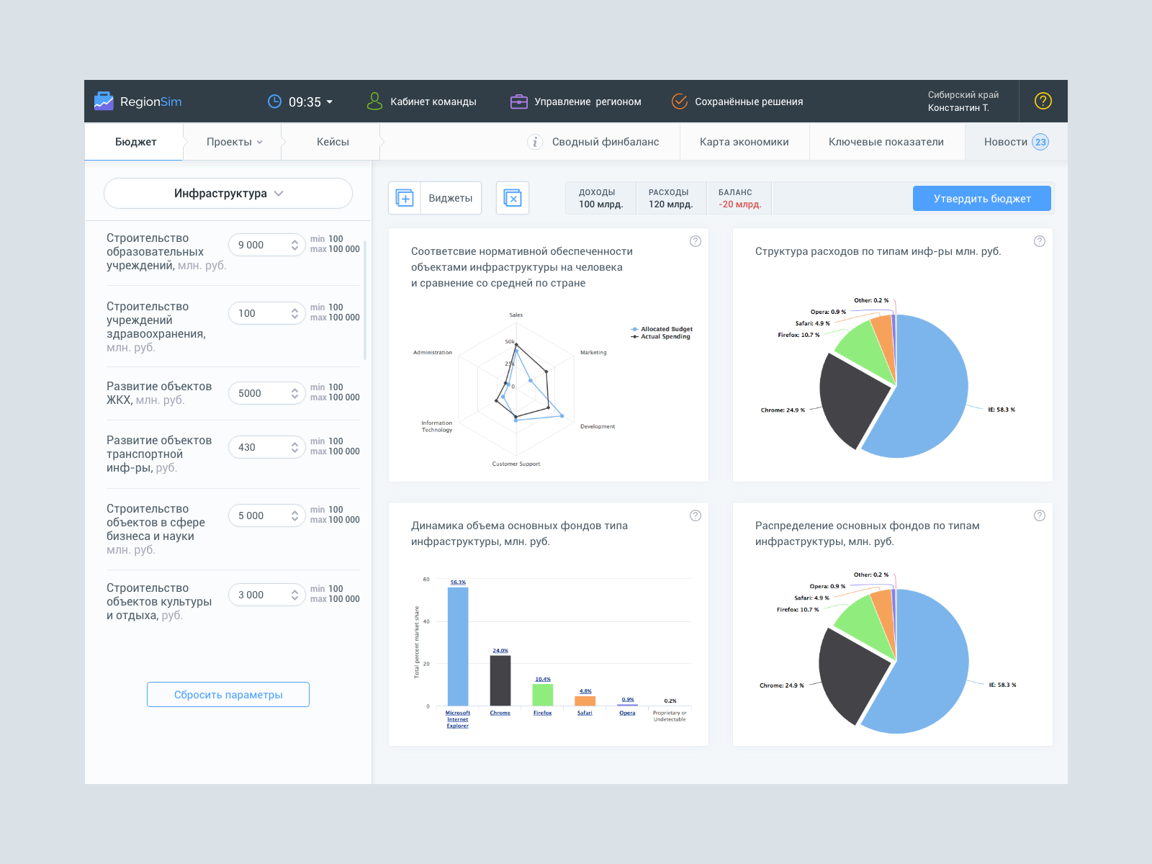The image size is (1152, 864).
Task: Click the user name Константин Т.
Action: tap(958, 108)
